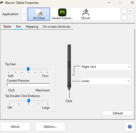
Task: Add an application with the plus button
Action: [x=130, y=11]
